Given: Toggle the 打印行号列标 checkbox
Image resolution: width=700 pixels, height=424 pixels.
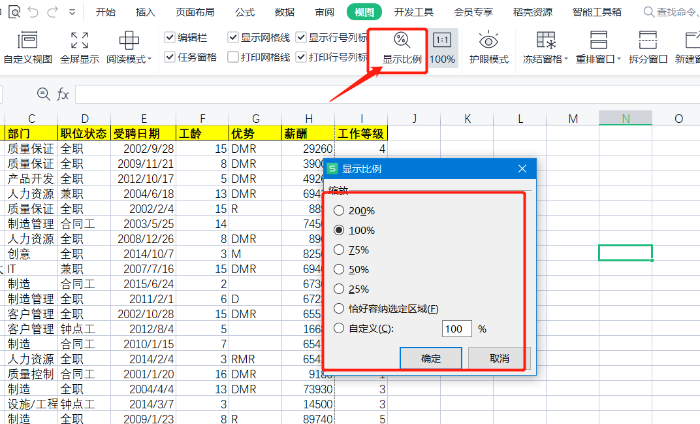Looking at the screenshot, I should click(x=301, y=57).
